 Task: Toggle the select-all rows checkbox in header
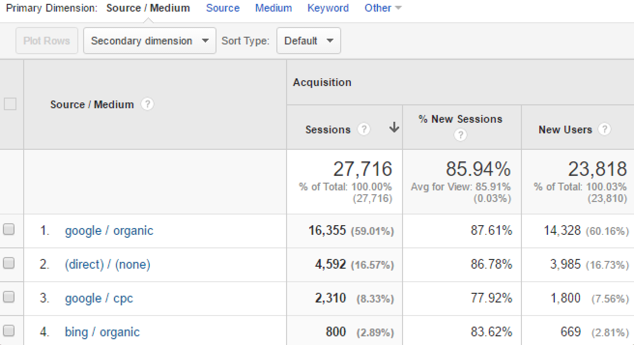tap(10, 104)
